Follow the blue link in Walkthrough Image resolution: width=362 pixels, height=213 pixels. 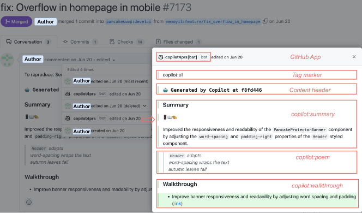tap(177, 204)
